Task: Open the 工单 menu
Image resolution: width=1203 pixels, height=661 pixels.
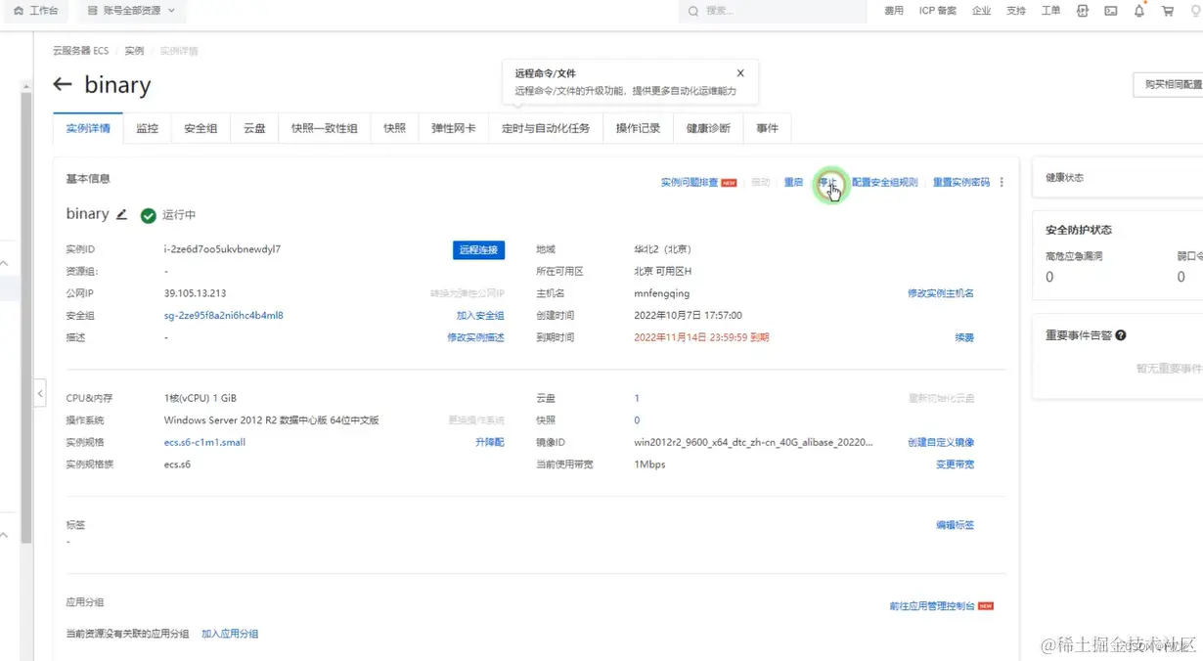Action: click(1050, 11)
